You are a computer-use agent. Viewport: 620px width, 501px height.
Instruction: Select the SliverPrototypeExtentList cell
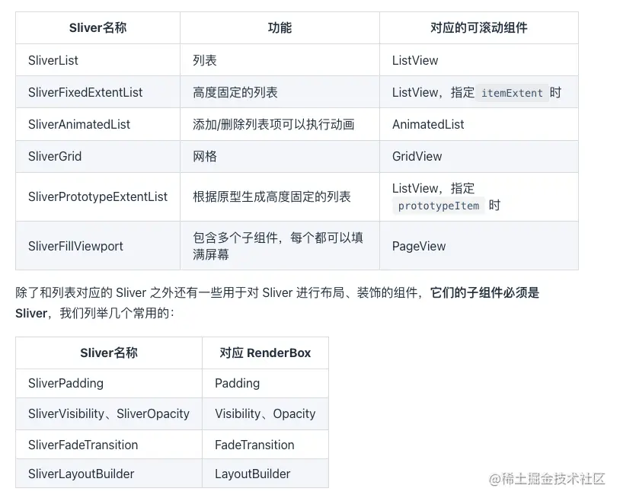pos(97,196)
